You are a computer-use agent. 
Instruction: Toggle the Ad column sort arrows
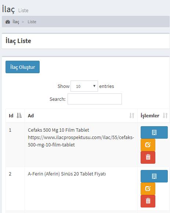click(132, 116)
